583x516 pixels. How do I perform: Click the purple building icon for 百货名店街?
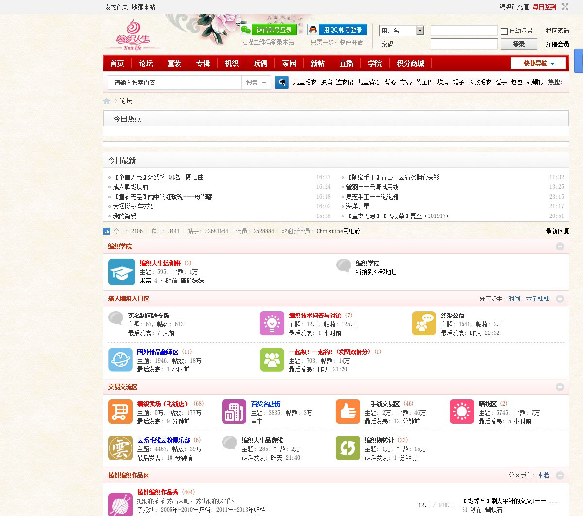tap(234, 412)
